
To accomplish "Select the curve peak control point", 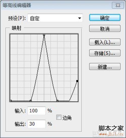I will point(44,35).
